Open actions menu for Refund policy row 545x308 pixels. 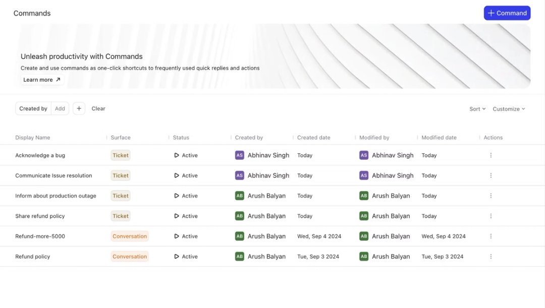[x=491, y=256]
